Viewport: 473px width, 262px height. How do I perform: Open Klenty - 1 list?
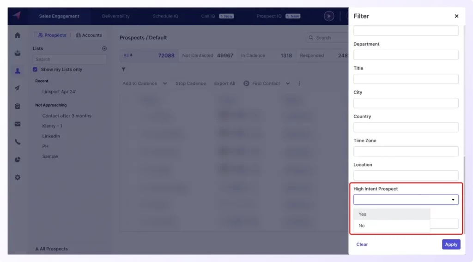tap(52, 126)
